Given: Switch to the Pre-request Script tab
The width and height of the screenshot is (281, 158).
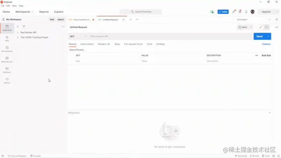Looking at the screenshot, I should [133, 44].
